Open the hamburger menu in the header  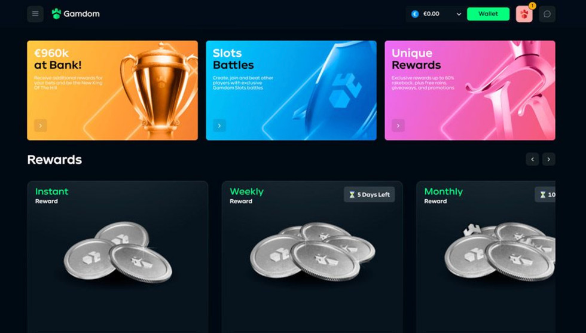(x=35, y=14)
